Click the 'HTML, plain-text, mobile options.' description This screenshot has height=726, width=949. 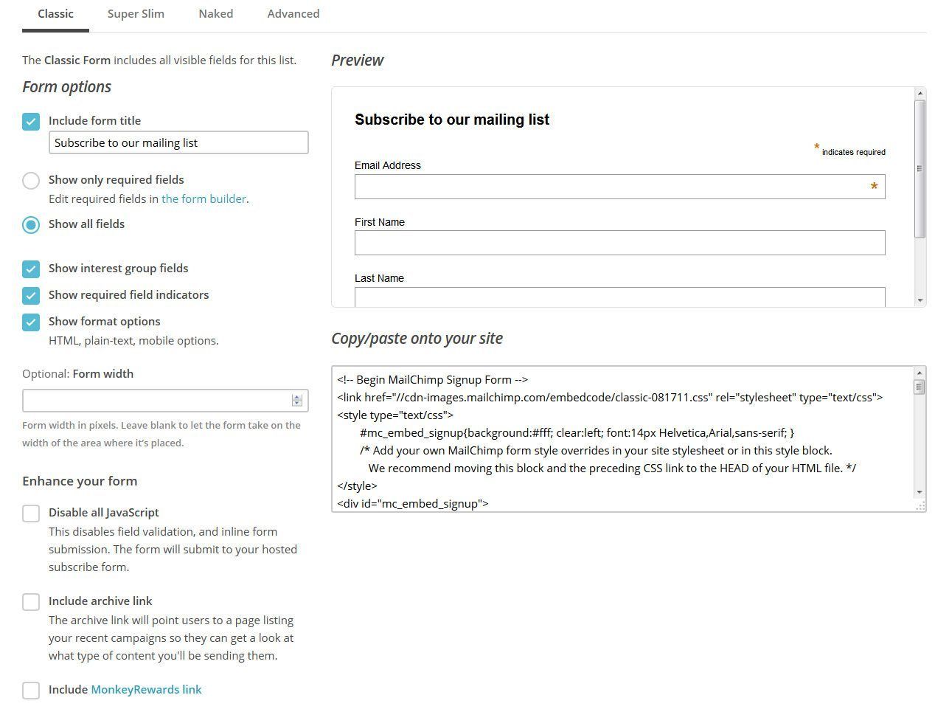pos(133,340)
